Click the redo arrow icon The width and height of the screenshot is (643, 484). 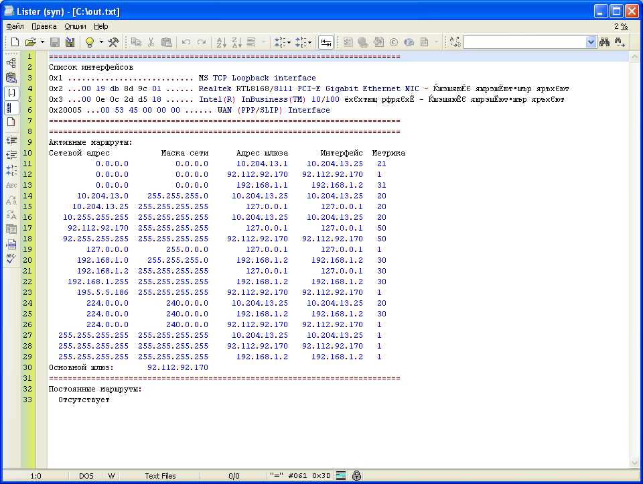click(x=202, y=42)
